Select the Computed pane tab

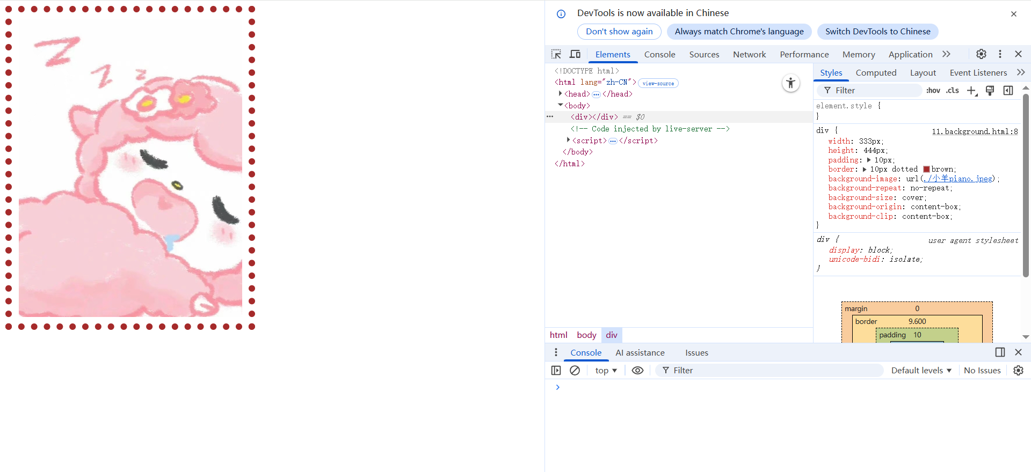tap(876, 72)
